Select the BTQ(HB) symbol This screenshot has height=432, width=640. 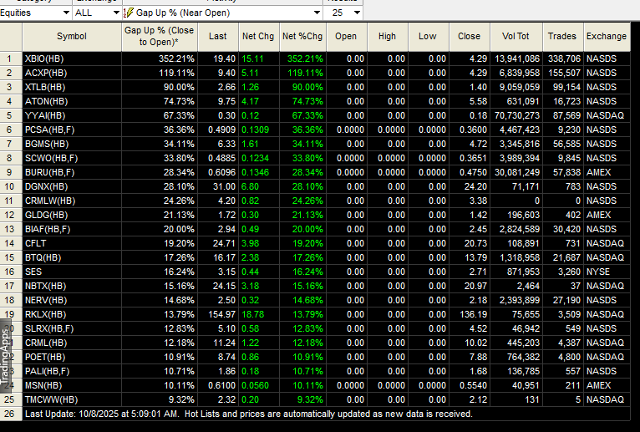click(x=43, y=257)
